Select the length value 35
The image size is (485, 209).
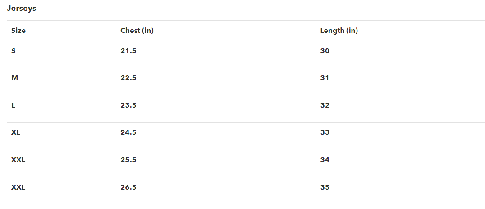tap(325, 187)
